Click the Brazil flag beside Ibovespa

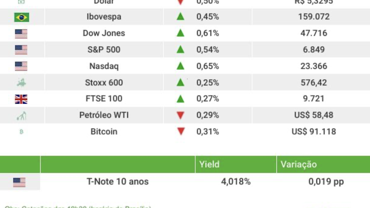(x=22, y=17)
